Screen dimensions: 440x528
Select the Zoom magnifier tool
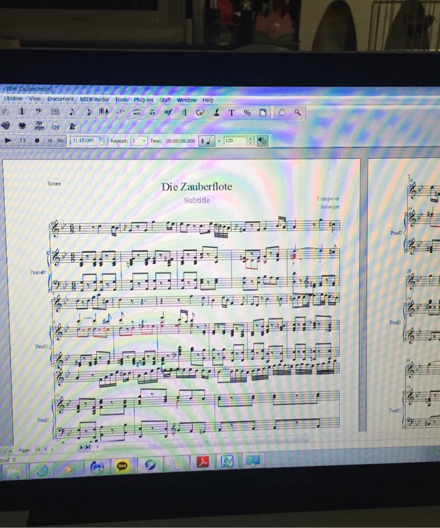pyautogui.click(x=298, y=113)
